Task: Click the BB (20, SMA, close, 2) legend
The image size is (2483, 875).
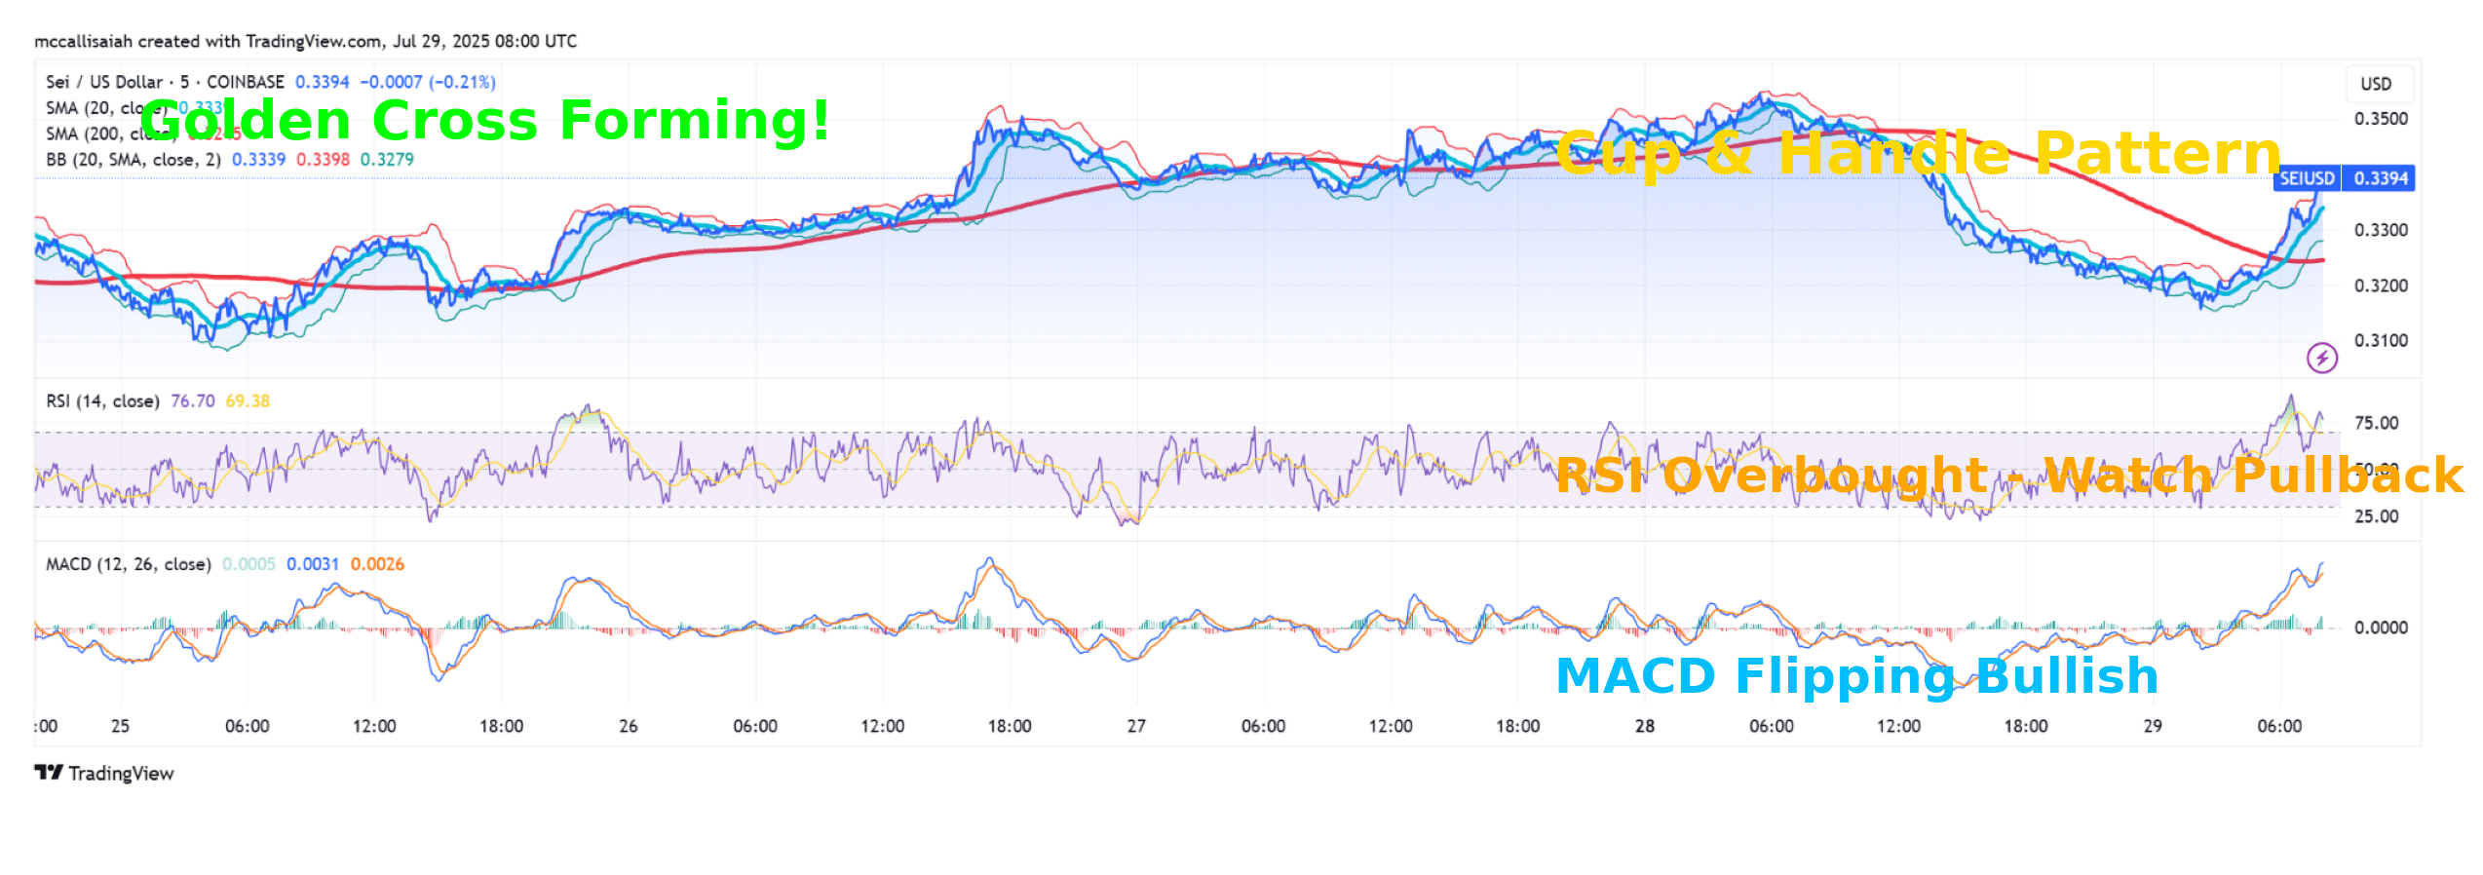Action: (x=134, y=159)
